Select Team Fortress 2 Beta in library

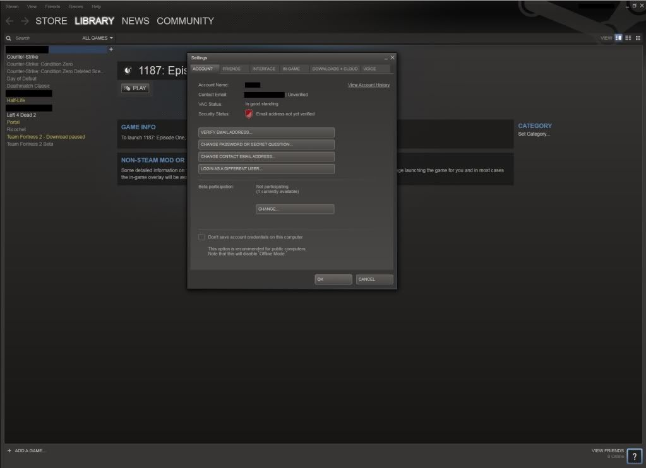(30, 144)
